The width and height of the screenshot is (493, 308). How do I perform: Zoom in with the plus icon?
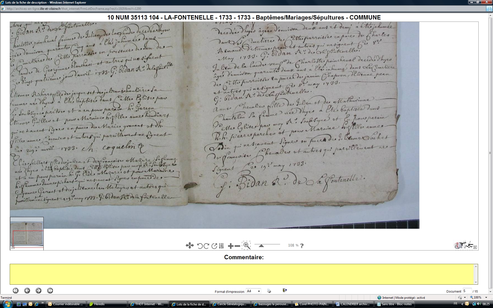point(230,246)
